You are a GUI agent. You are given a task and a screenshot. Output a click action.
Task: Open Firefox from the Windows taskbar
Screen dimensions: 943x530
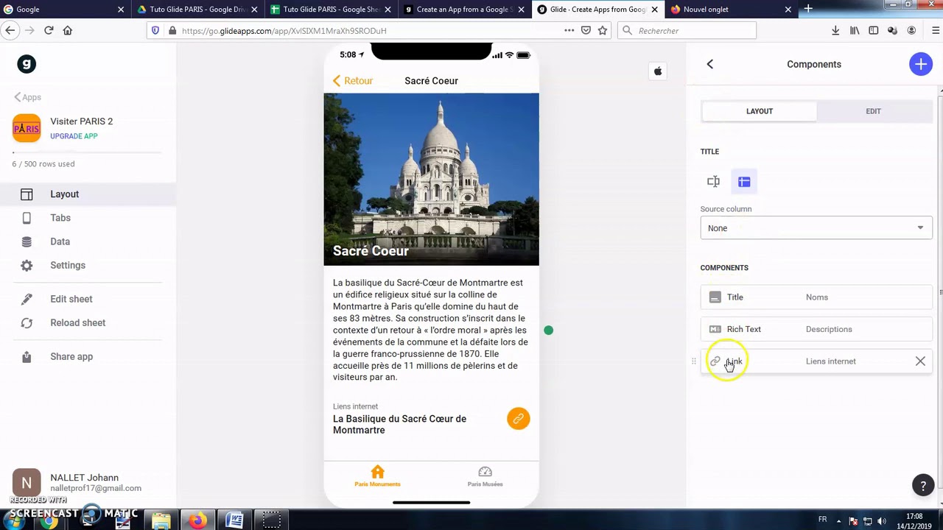point(197,521)
